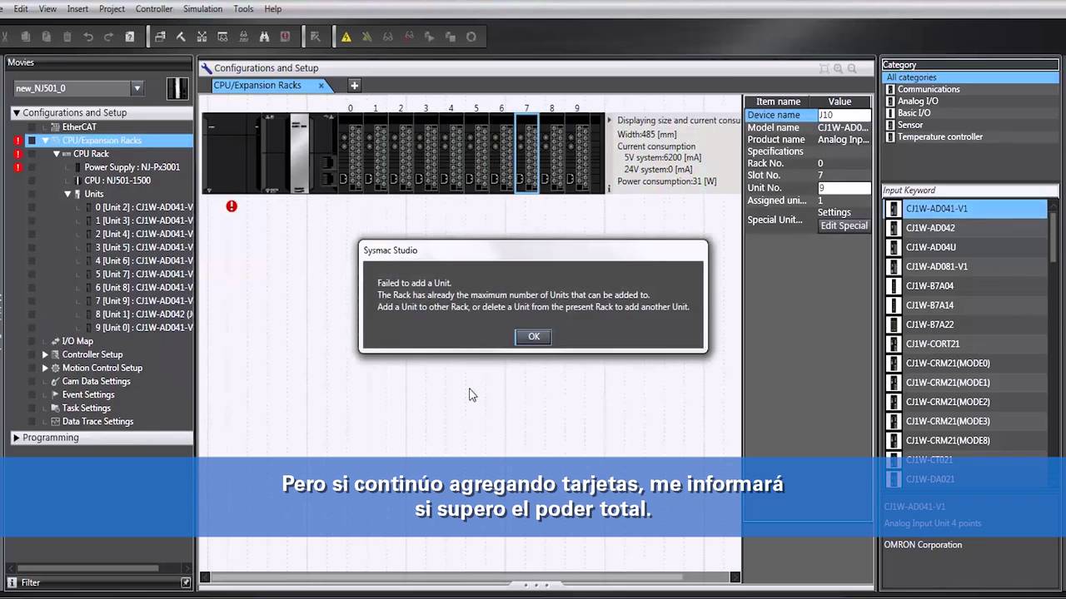Click wrench icon of Configurations and Setup header
Screen dimensions: 1066x599
(x=207, y=68)
